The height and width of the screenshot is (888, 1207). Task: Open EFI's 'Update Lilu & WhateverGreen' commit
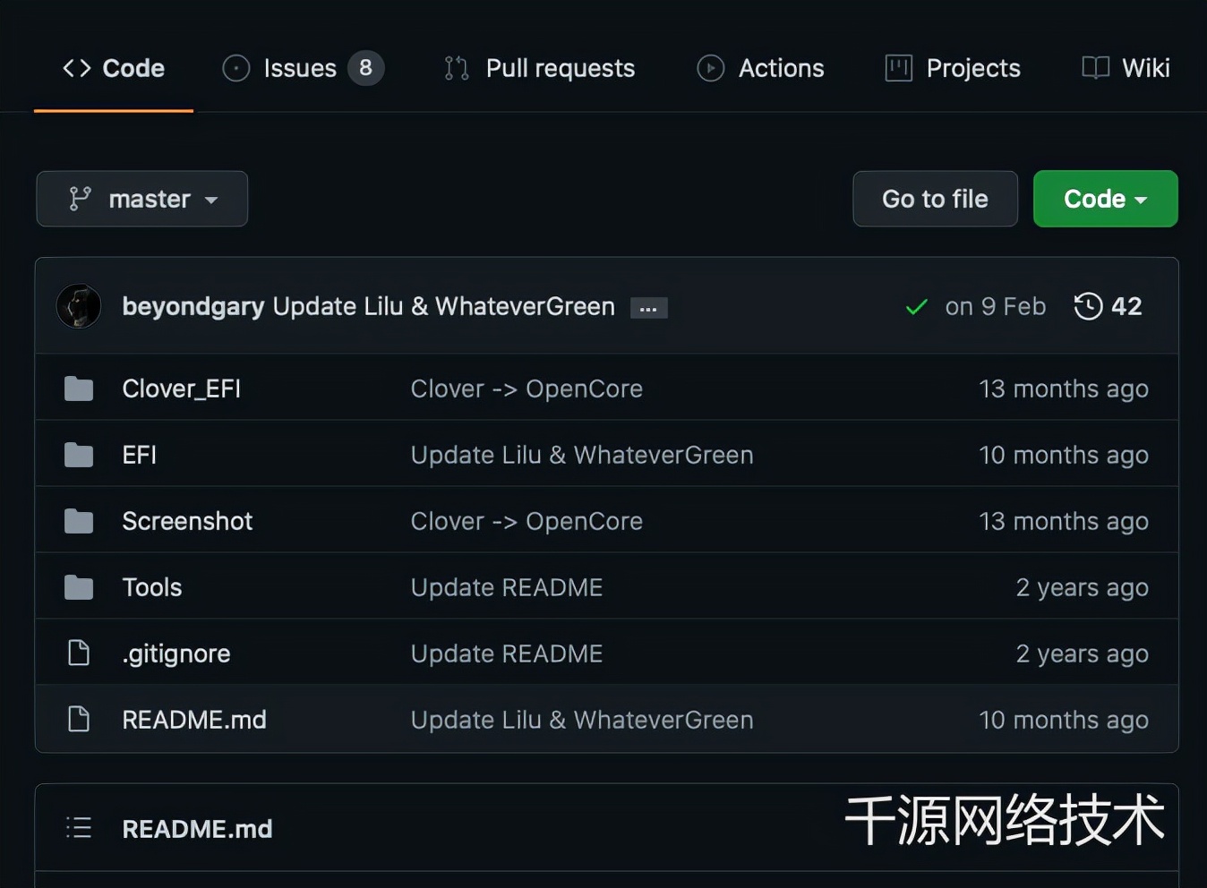582,455
